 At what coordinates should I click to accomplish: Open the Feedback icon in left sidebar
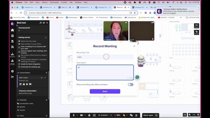click(12, 55)
